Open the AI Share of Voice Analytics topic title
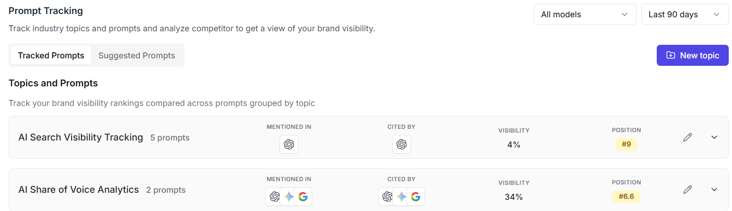The image size is (732, 211). pyautogui.click(x=79, y=190)
